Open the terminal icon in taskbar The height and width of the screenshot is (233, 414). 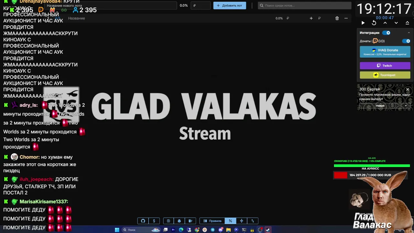coord(244,230)
